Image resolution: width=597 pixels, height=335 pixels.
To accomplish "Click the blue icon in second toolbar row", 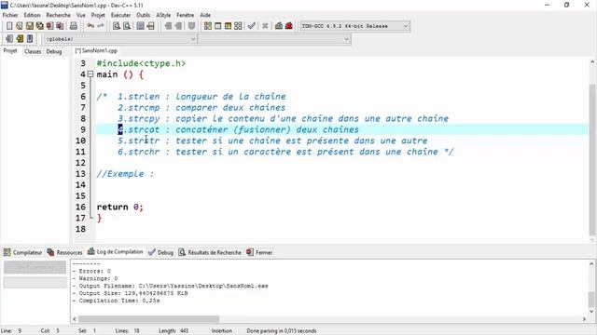I will coord(30,39).
